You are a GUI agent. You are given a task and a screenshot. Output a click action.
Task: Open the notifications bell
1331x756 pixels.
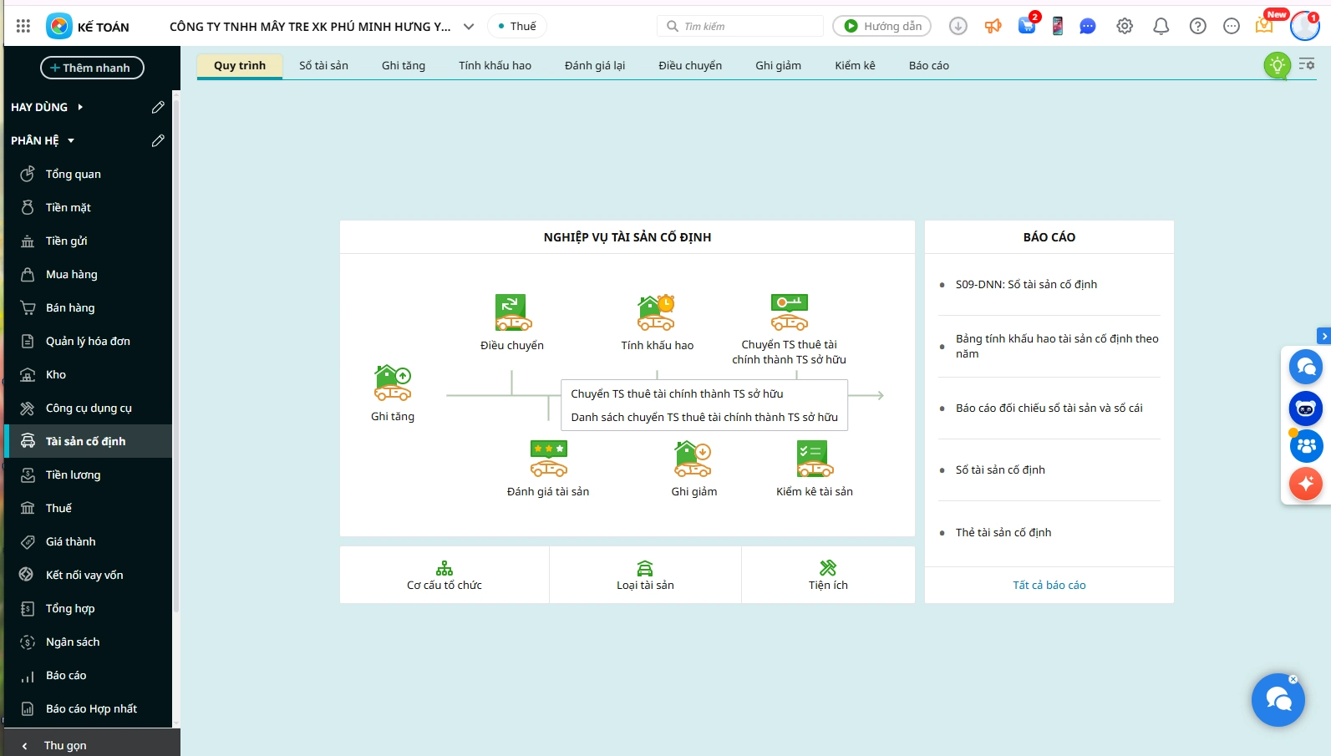click(x=1161, y=27)
